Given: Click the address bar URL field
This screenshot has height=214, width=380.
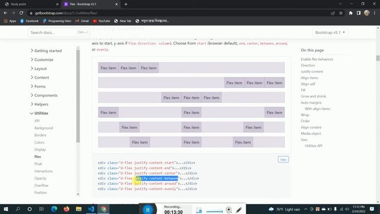Looking at the screenshot, I should 178,13.
